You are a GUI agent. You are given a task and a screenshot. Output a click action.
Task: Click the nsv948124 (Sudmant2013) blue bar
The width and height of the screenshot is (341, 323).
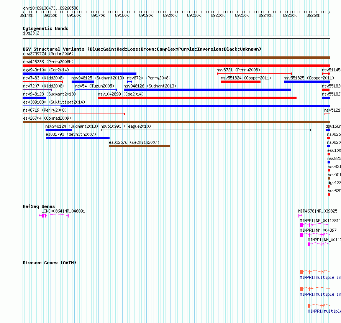pos(59,130)
